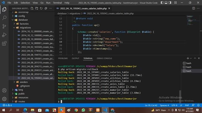202x113 pixels.
Task: Switch to the Problems tab
Action: click(x=63, y=58)
